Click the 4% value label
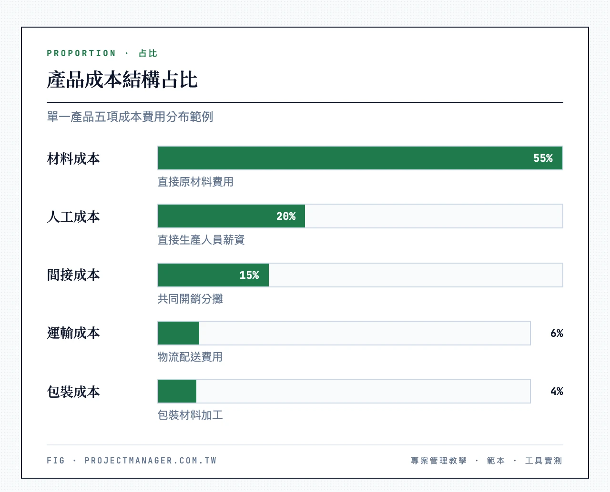 tap(557, 391)
